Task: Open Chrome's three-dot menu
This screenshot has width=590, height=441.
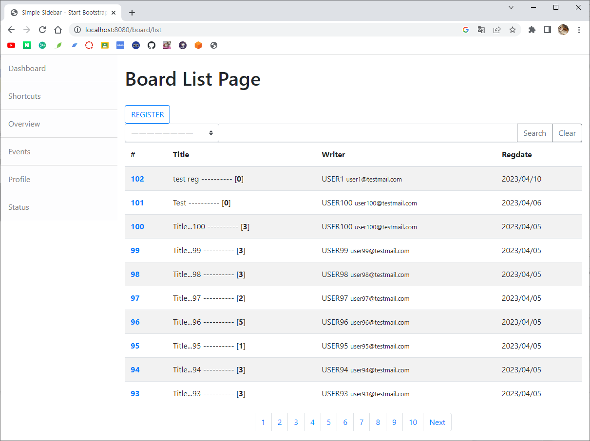Action: (x=579, y=30)
